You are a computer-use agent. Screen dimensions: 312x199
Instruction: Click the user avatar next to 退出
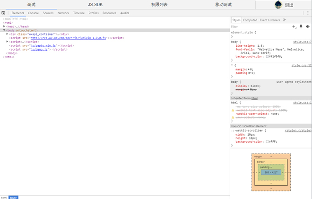(278, 5)
